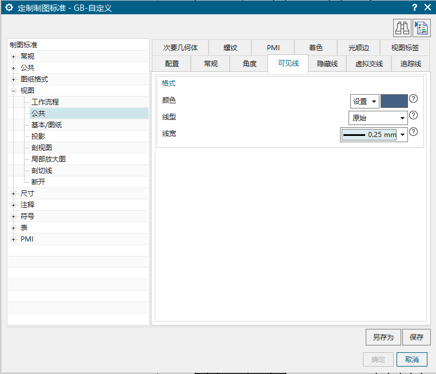Switch to the 角度 tab
Viewport: 436px width, 374px height.
point(249,63)
